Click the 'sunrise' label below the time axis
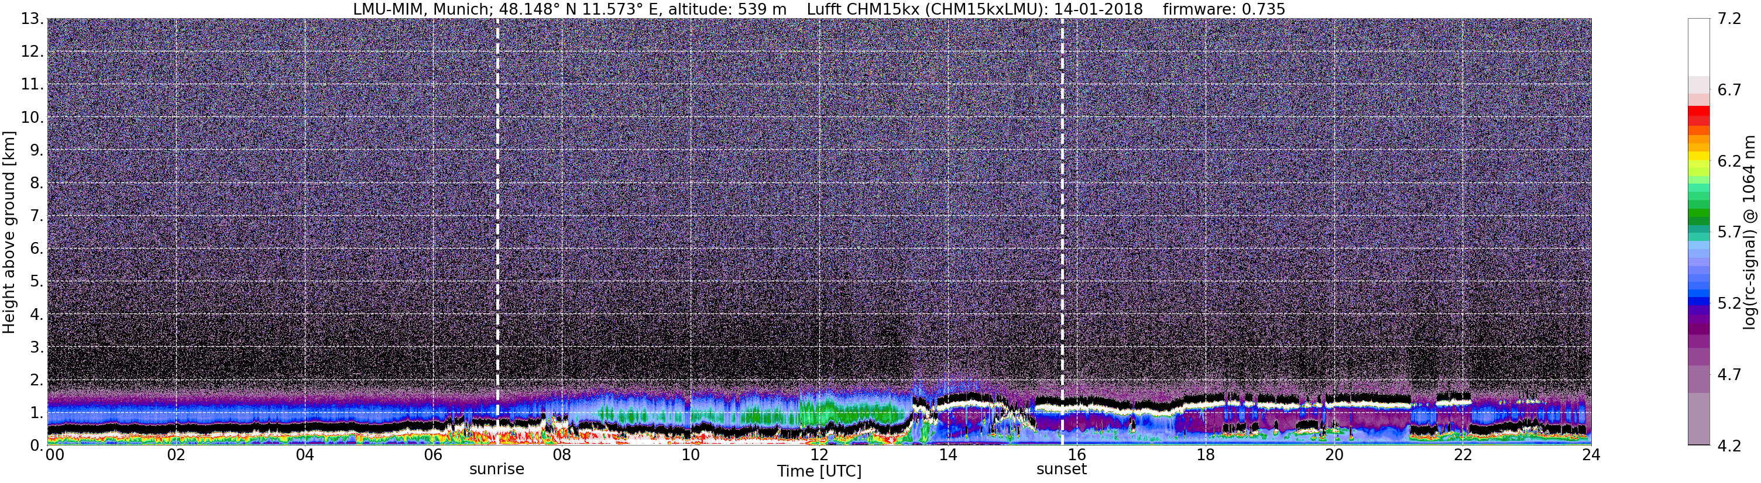Viewport: 1761px width, 483px height. pyautogui.click(x=496, y=470)
